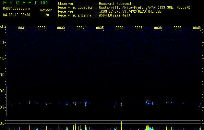Click the Observer label

66,4
